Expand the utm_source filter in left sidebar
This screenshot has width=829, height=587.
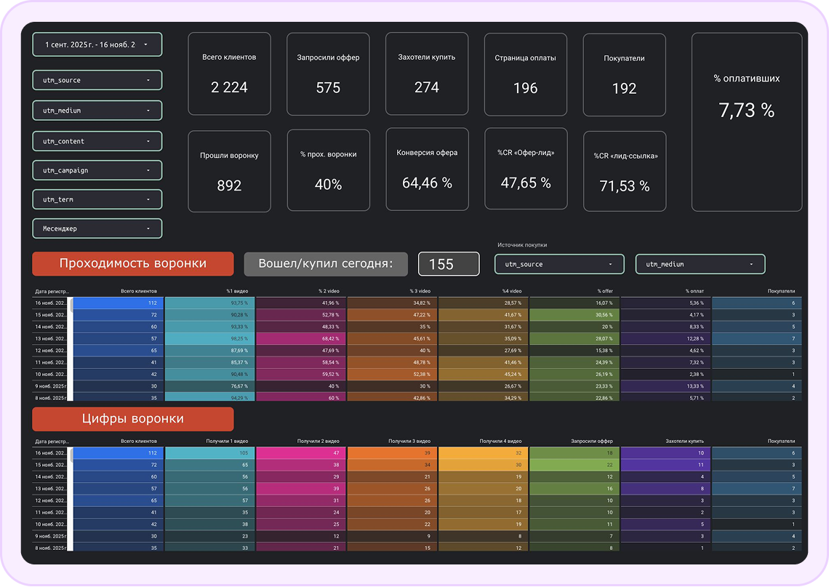[x=97, y=80]
